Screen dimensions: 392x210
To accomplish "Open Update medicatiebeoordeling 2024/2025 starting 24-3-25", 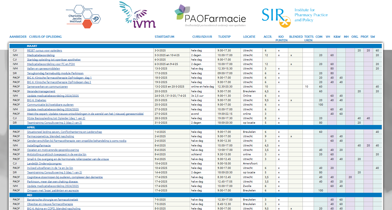I will point(53,96).
